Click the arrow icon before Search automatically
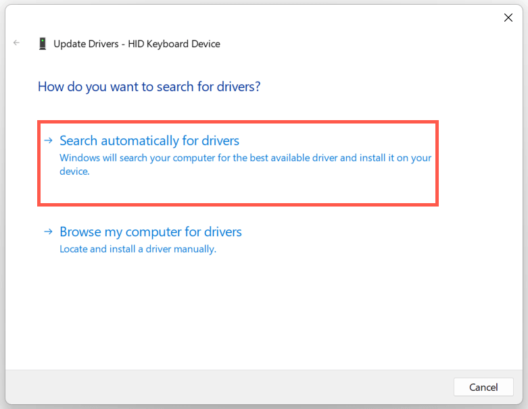Screen dimensions: 528x409 (48, 140)
